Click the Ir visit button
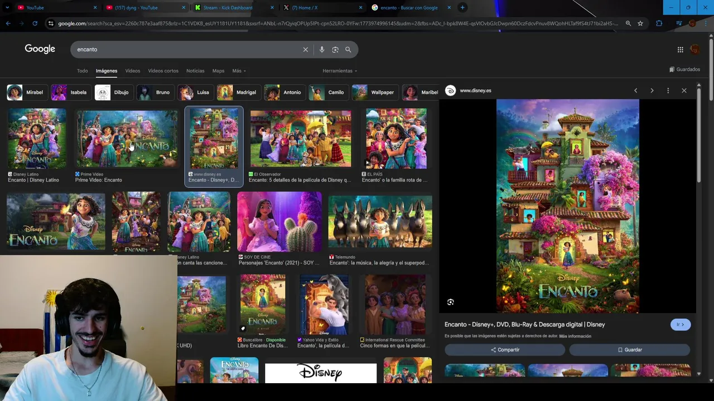The image size is (714, 401). 681,325
